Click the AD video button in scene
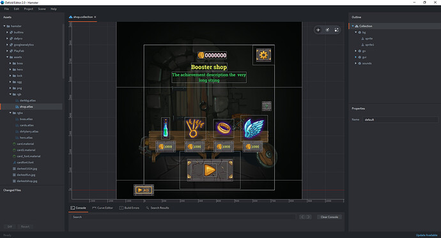Screen dimensions: 441x238 coord(144,190)
